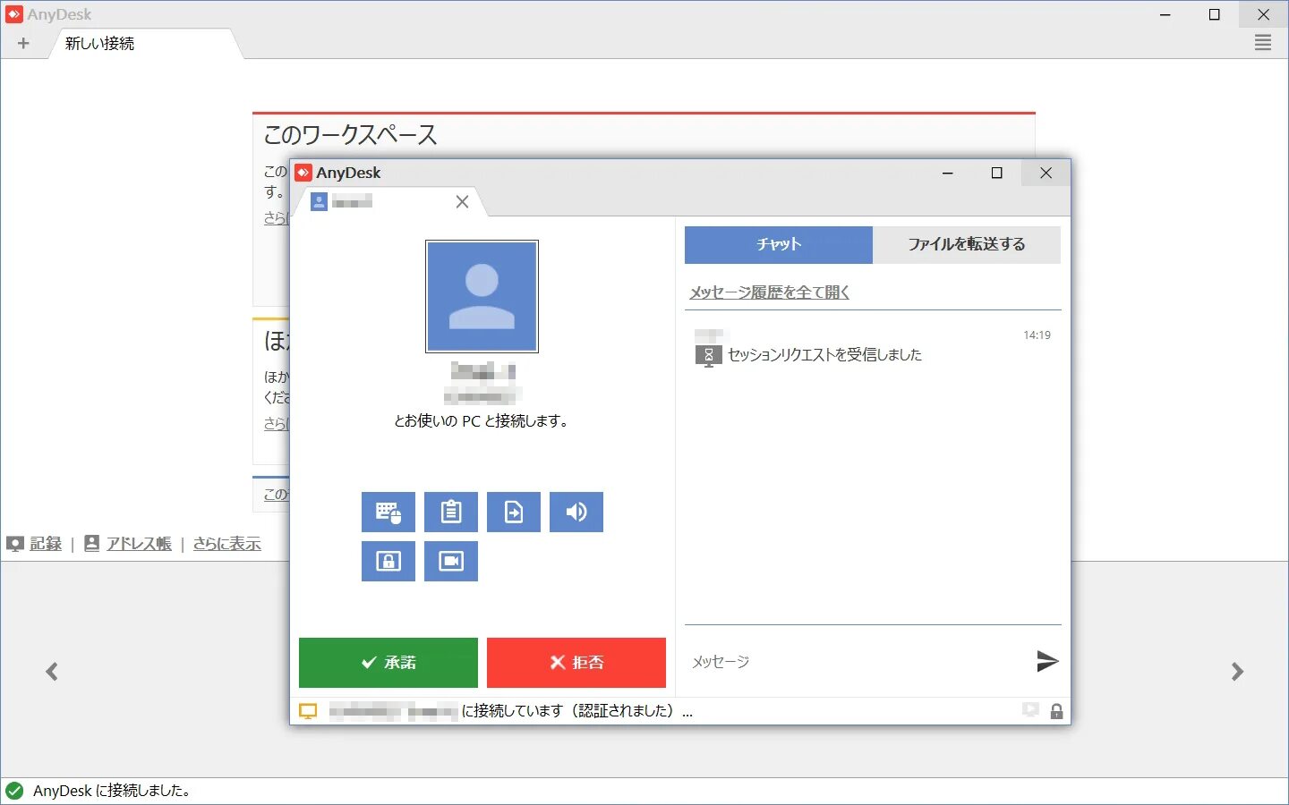Click とお使いの PC と接続します text
The height and width of the screenshot is (805, 1289).
point(482,420)
